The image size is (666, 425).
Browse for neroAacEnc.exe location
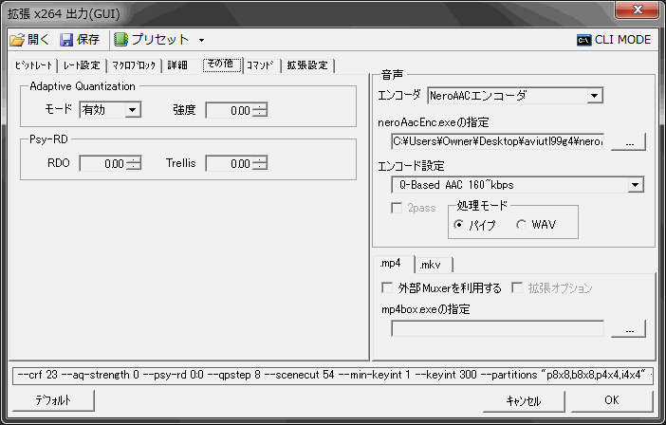629,141
